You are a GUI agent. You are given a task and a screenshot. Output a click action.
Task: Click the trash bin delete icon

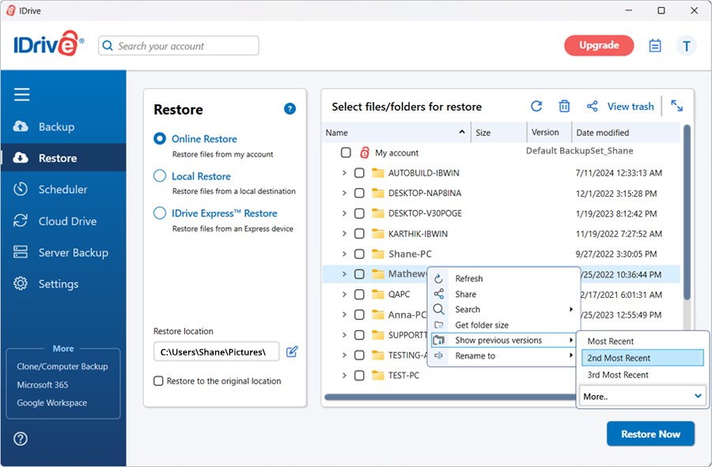(x=564, y=107)
